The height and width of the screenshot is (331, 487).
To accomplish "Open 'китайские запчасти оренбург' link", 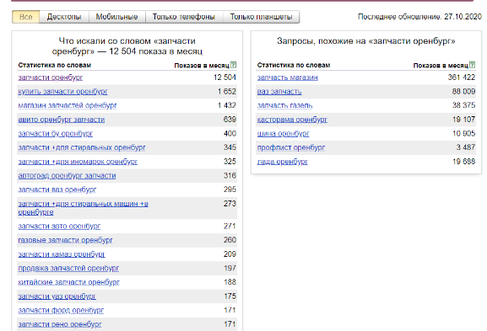I will click(x=68, y=282).
